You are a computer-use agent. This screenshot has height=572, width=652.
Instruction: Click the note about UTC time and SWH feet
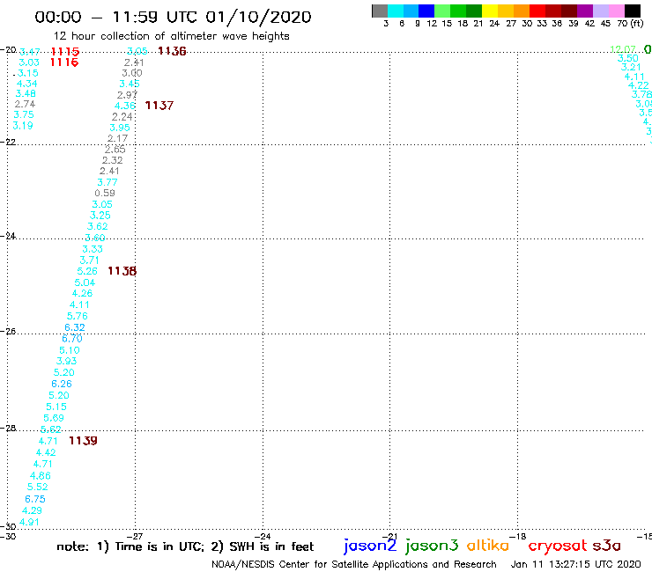pos(185,546)
